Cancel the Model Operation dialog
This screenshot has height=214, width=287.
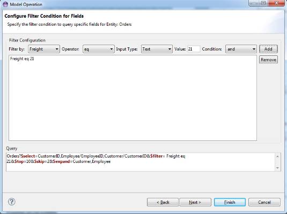pos(264,202)
